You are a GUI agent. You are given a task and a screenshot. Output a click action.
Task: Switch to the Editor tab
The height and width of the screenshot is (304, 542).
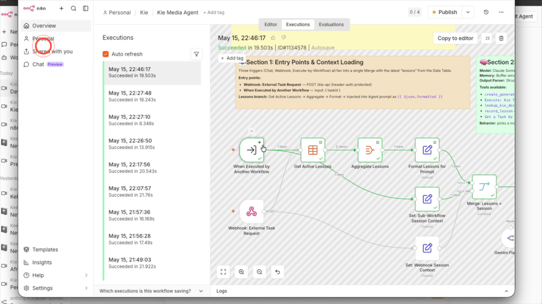click(x=271, y=24)
